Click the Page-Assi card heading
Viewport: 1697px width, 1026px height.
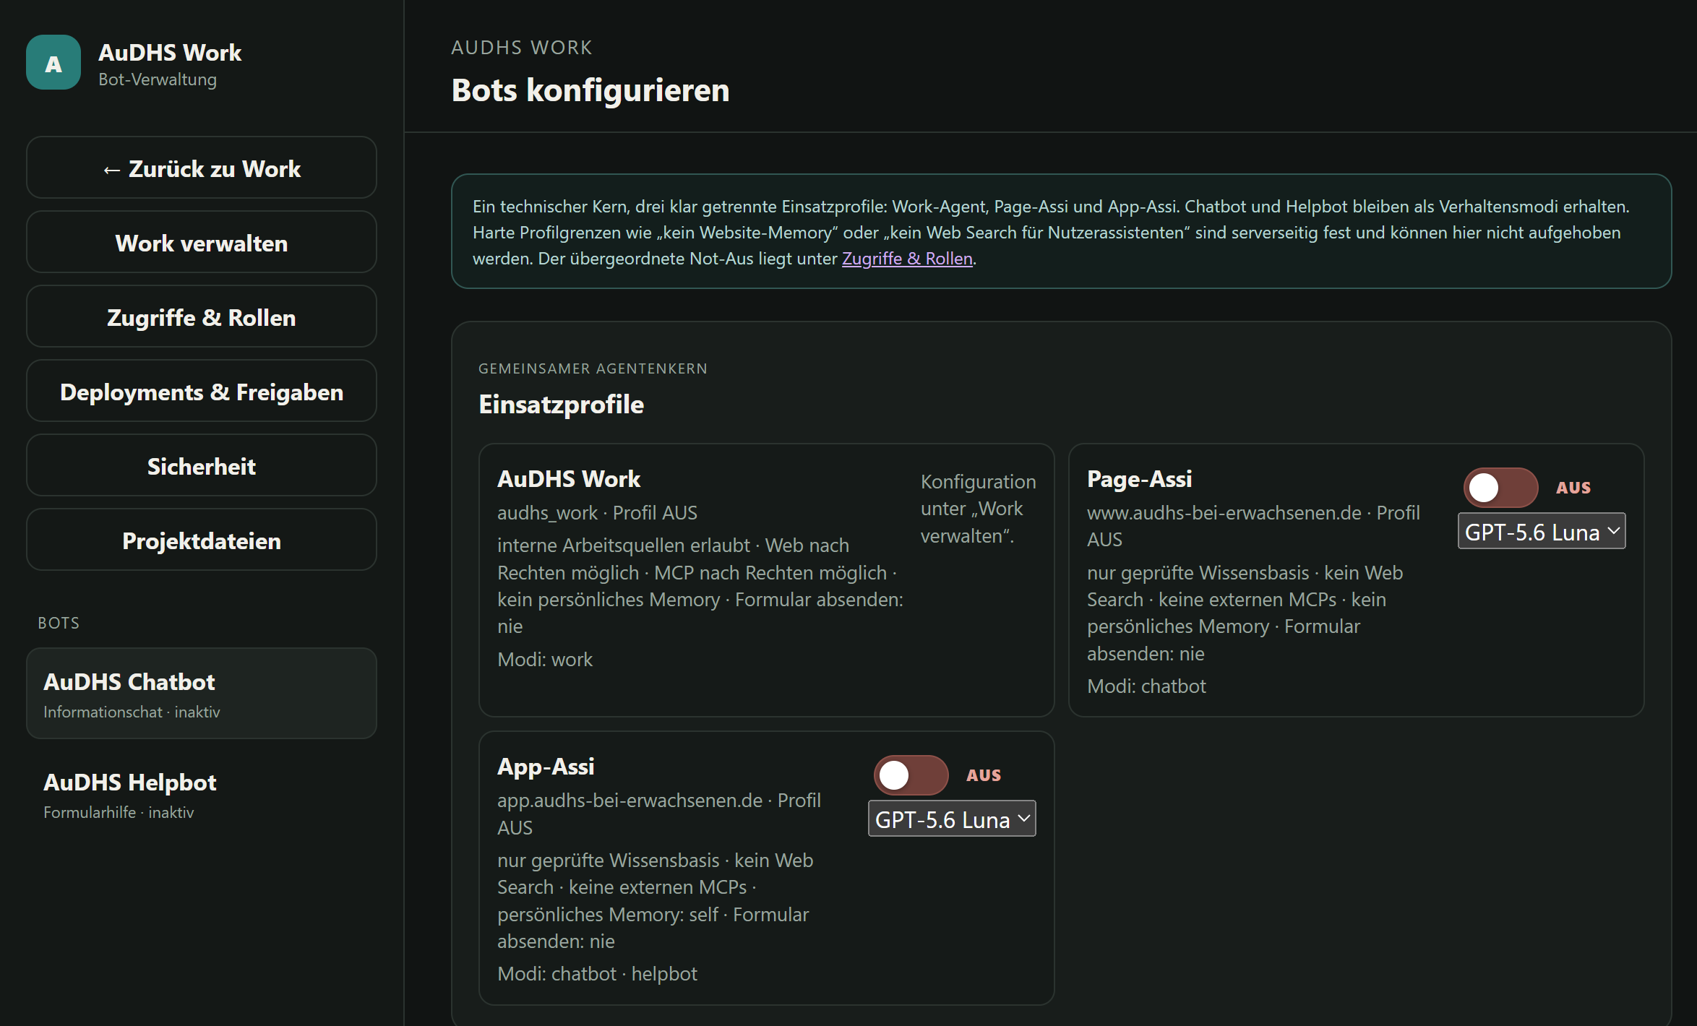(1139, 479)
